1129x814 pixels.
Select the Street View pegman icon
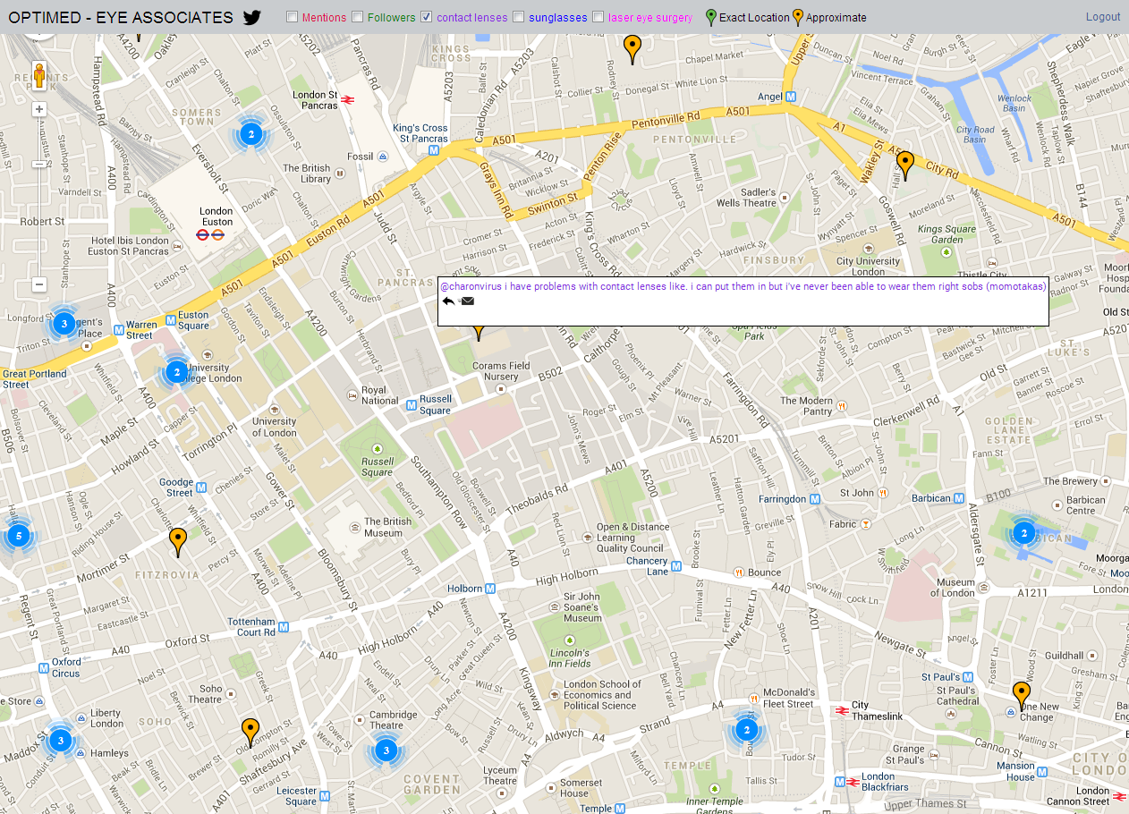(x=39, y=75)
